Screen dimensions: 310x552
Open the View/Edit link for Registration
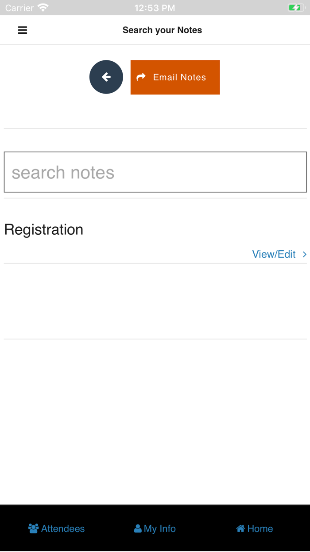tap(274, 254)
